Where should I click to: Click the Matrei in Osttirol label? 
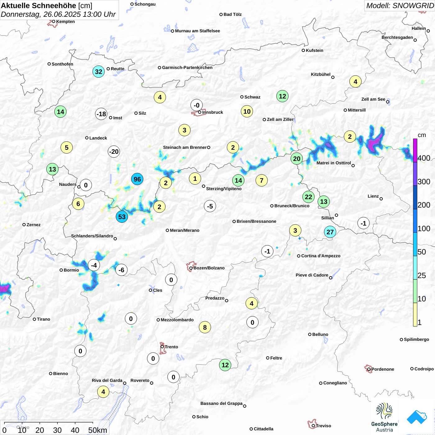tap(334, 163)
